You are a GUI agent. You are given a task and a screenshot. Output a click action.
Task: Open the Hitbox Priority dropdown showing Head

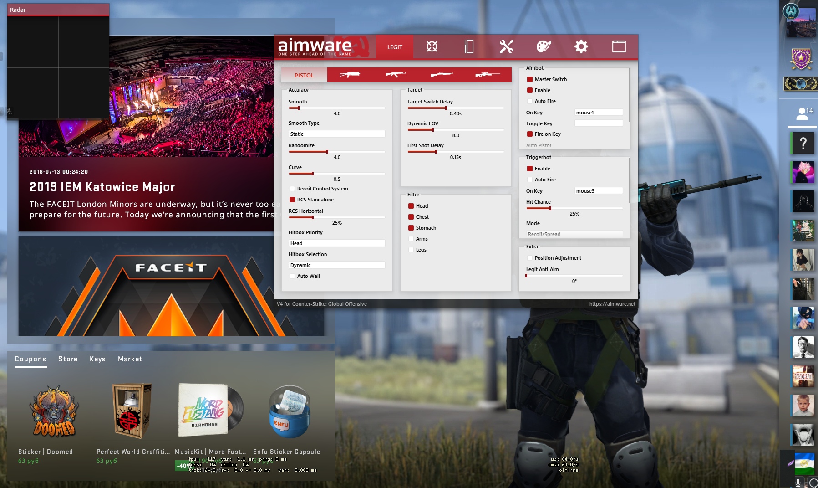point(337,243)
